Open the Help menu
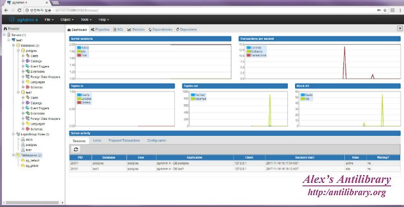The image size is (404, 207). 104,20
